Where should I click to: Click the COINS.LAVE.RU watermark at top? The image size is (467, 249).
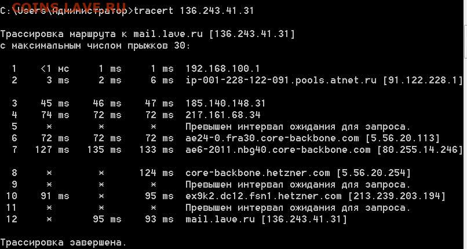tap(69, 5)
